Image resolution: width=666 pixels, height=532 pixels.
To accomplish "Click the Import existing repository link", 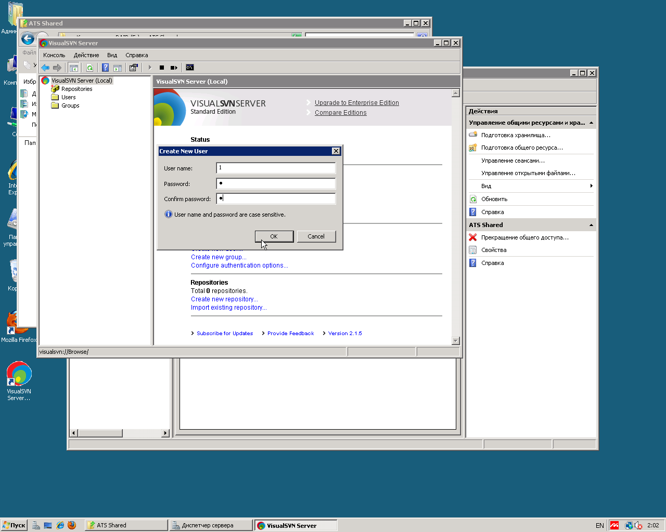I will click(x=229, y=308).
